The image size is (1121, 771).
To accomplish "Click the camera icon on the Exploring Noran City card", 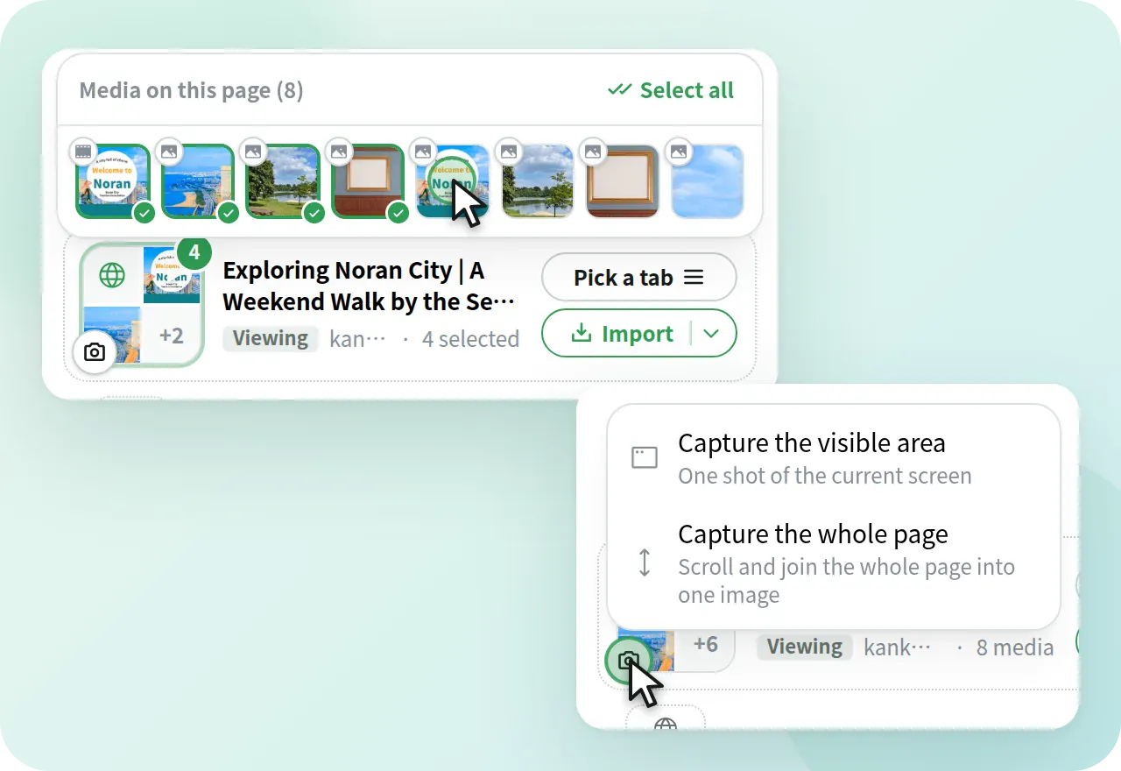I will [95, 352].
